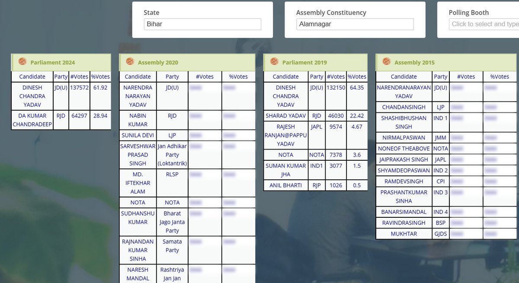519x283 pixels.
Task: Click #Votes column header in Parliament 2024
Action: [79, 76]
